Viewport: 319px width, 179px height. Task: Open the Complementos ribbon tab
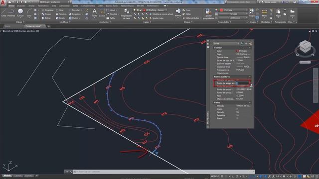tap(88, 6)
